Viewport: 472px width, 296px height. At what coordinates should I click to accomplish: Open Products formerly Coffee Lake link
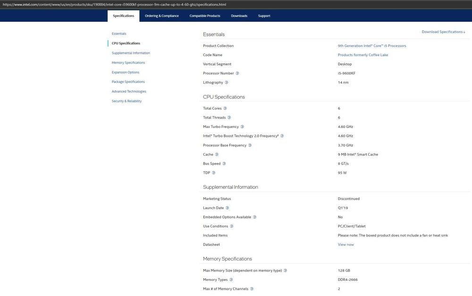362,55
